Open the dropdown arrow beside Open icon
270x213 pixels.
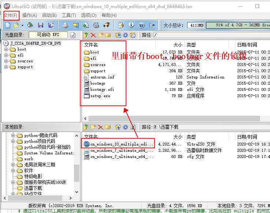point(22,25)
